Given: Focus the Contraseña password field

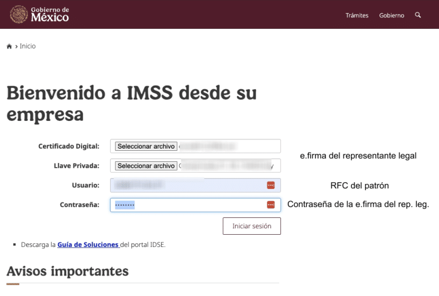Looking at the screenshot, I should tap(195, 205).
